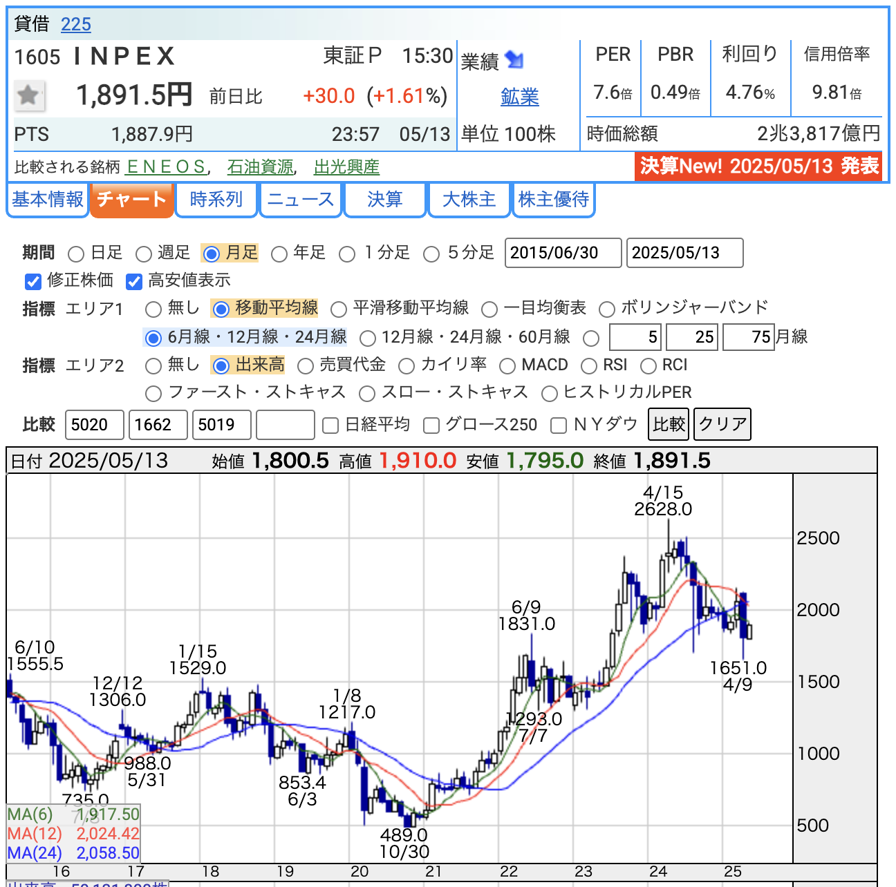
Task: Select MACD indicator radio
Action: point(507,366)
